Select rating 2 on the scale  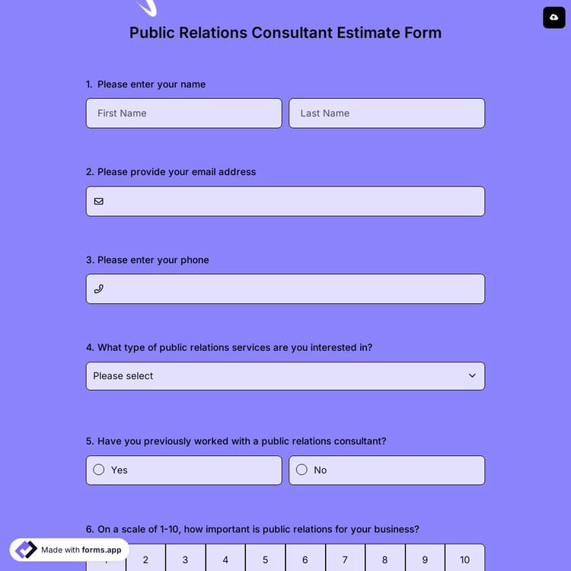click(x=145, y=560)
